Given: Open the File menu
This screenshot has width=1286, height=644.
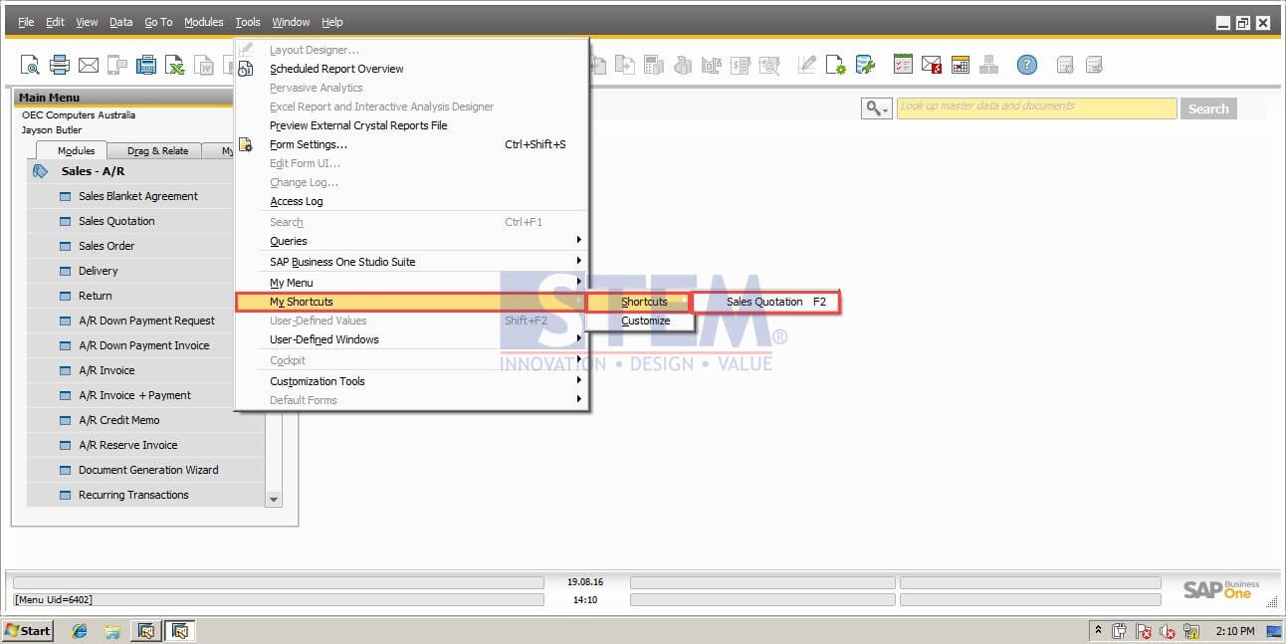Looking at the screenshot, I should click(x=26, y=22).
